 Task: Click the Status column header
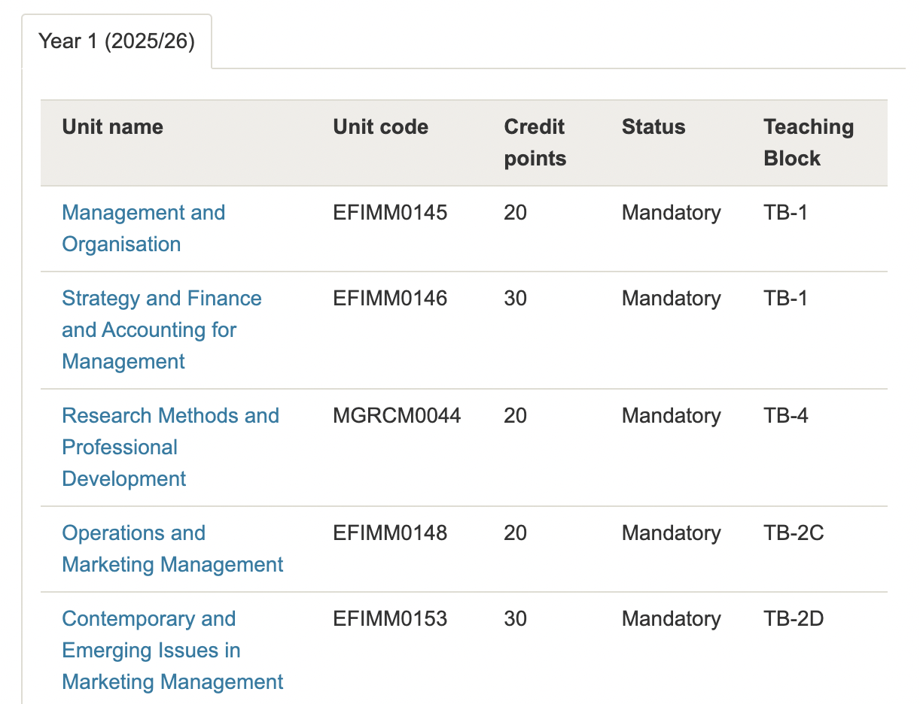pyautogui.click(x=653, y=127)
